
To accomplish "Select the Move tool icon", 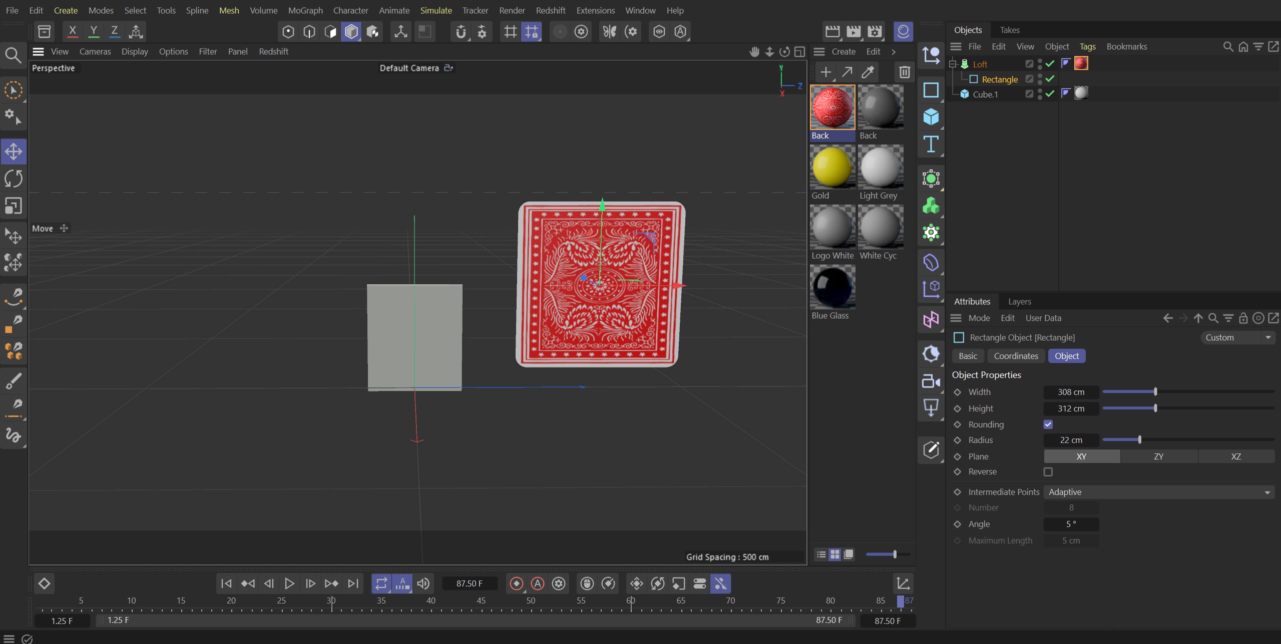I will [x=14, y=151].
